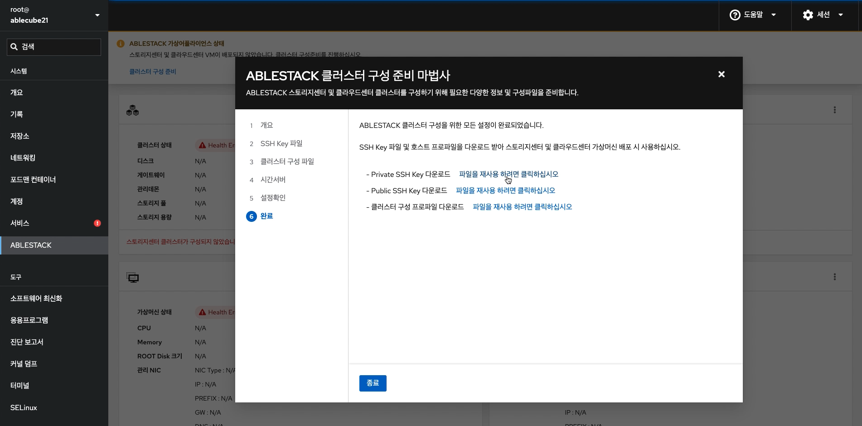The width and height of the screenshot is (862, 426).
Task: Click Private SSH Key download link
Action: pyautogui.click(x=508, y=174)
